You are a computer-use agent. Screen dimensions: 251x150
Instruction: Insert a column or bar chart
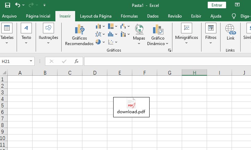[98, 26]
